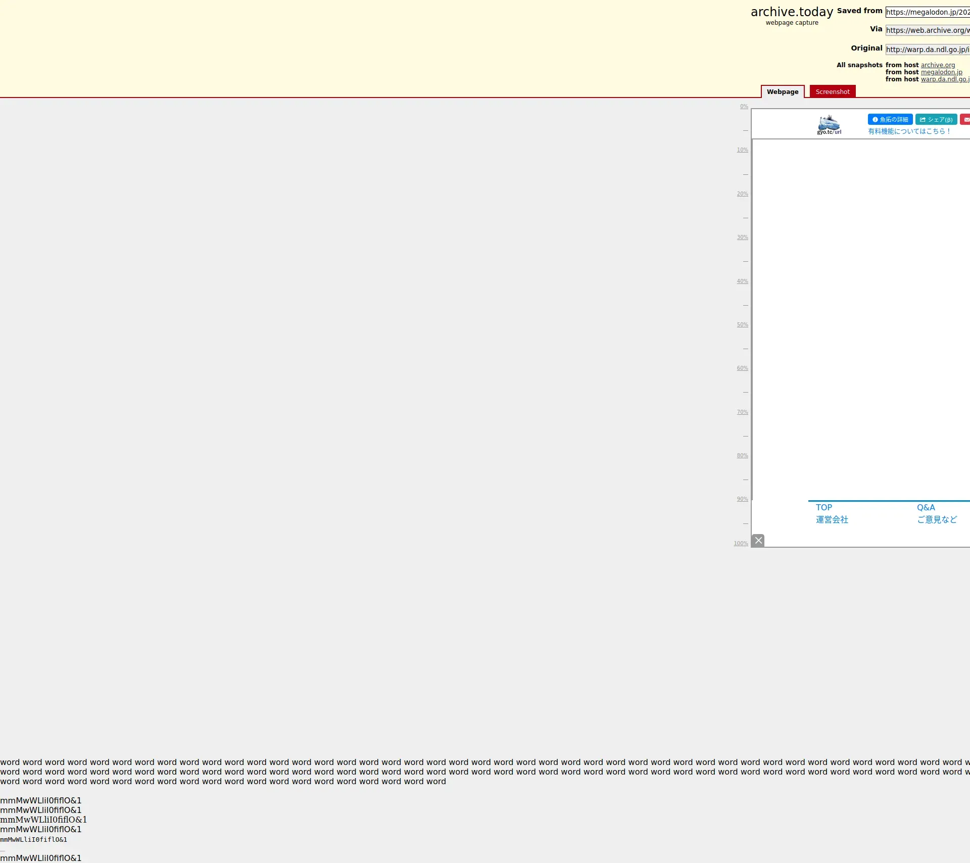The width and height of the screenshot is (970, 863).
Task: Click 有料機能についてはこちら link
Action: [909, 131]
